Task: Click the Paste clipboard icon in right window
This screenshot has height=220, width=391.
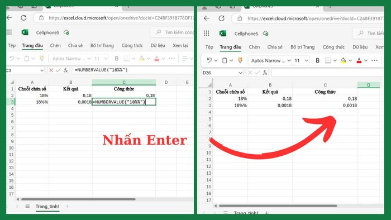Action: pyautogui.click(x=225, y=60)
